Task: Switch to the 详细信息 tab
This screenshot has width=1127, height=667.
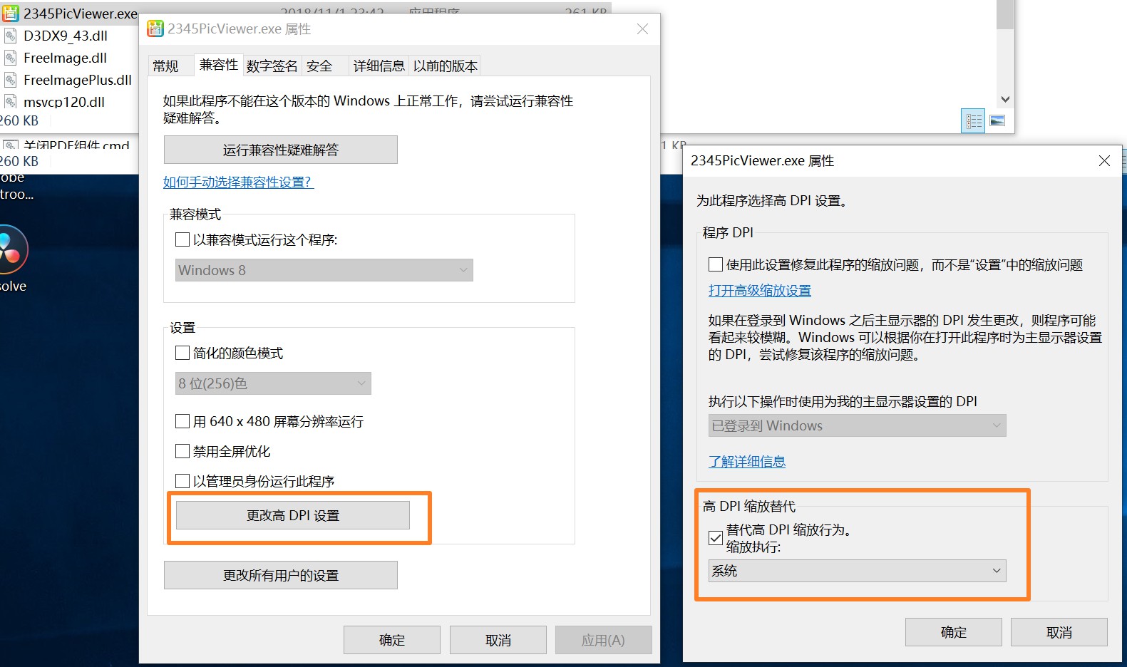Action: point(379,66)
